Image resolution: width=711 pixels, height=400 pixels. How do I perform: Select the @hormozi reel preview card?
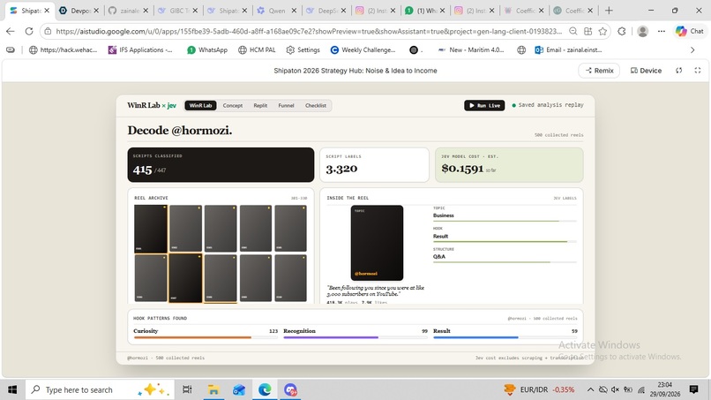[x=377, y=243]
